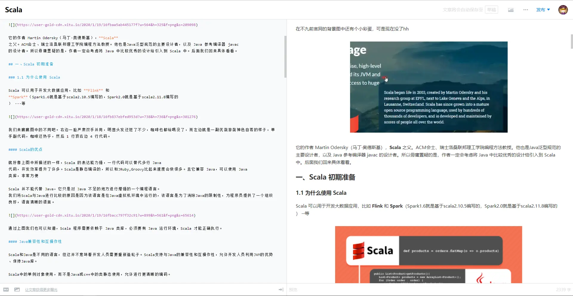Click the editor line starting 'Scala和Java是不同的语言'
This screenshot has height=296, width=573.
pyautogui.click(x=141, y=258)
